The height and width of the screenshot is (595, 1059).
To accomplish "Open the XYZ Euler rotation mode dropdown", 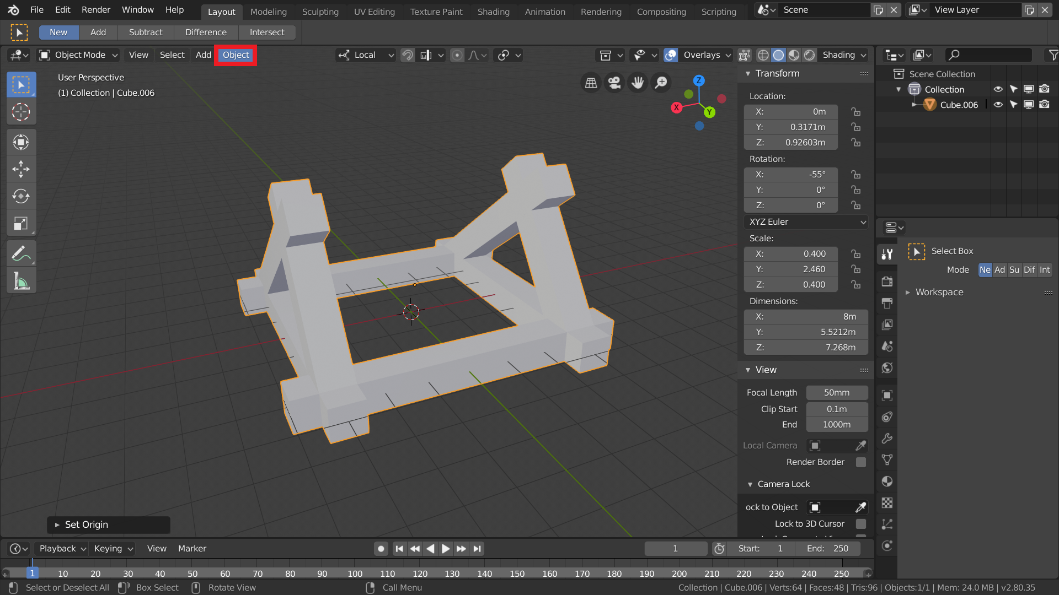I will coord(806,222).
